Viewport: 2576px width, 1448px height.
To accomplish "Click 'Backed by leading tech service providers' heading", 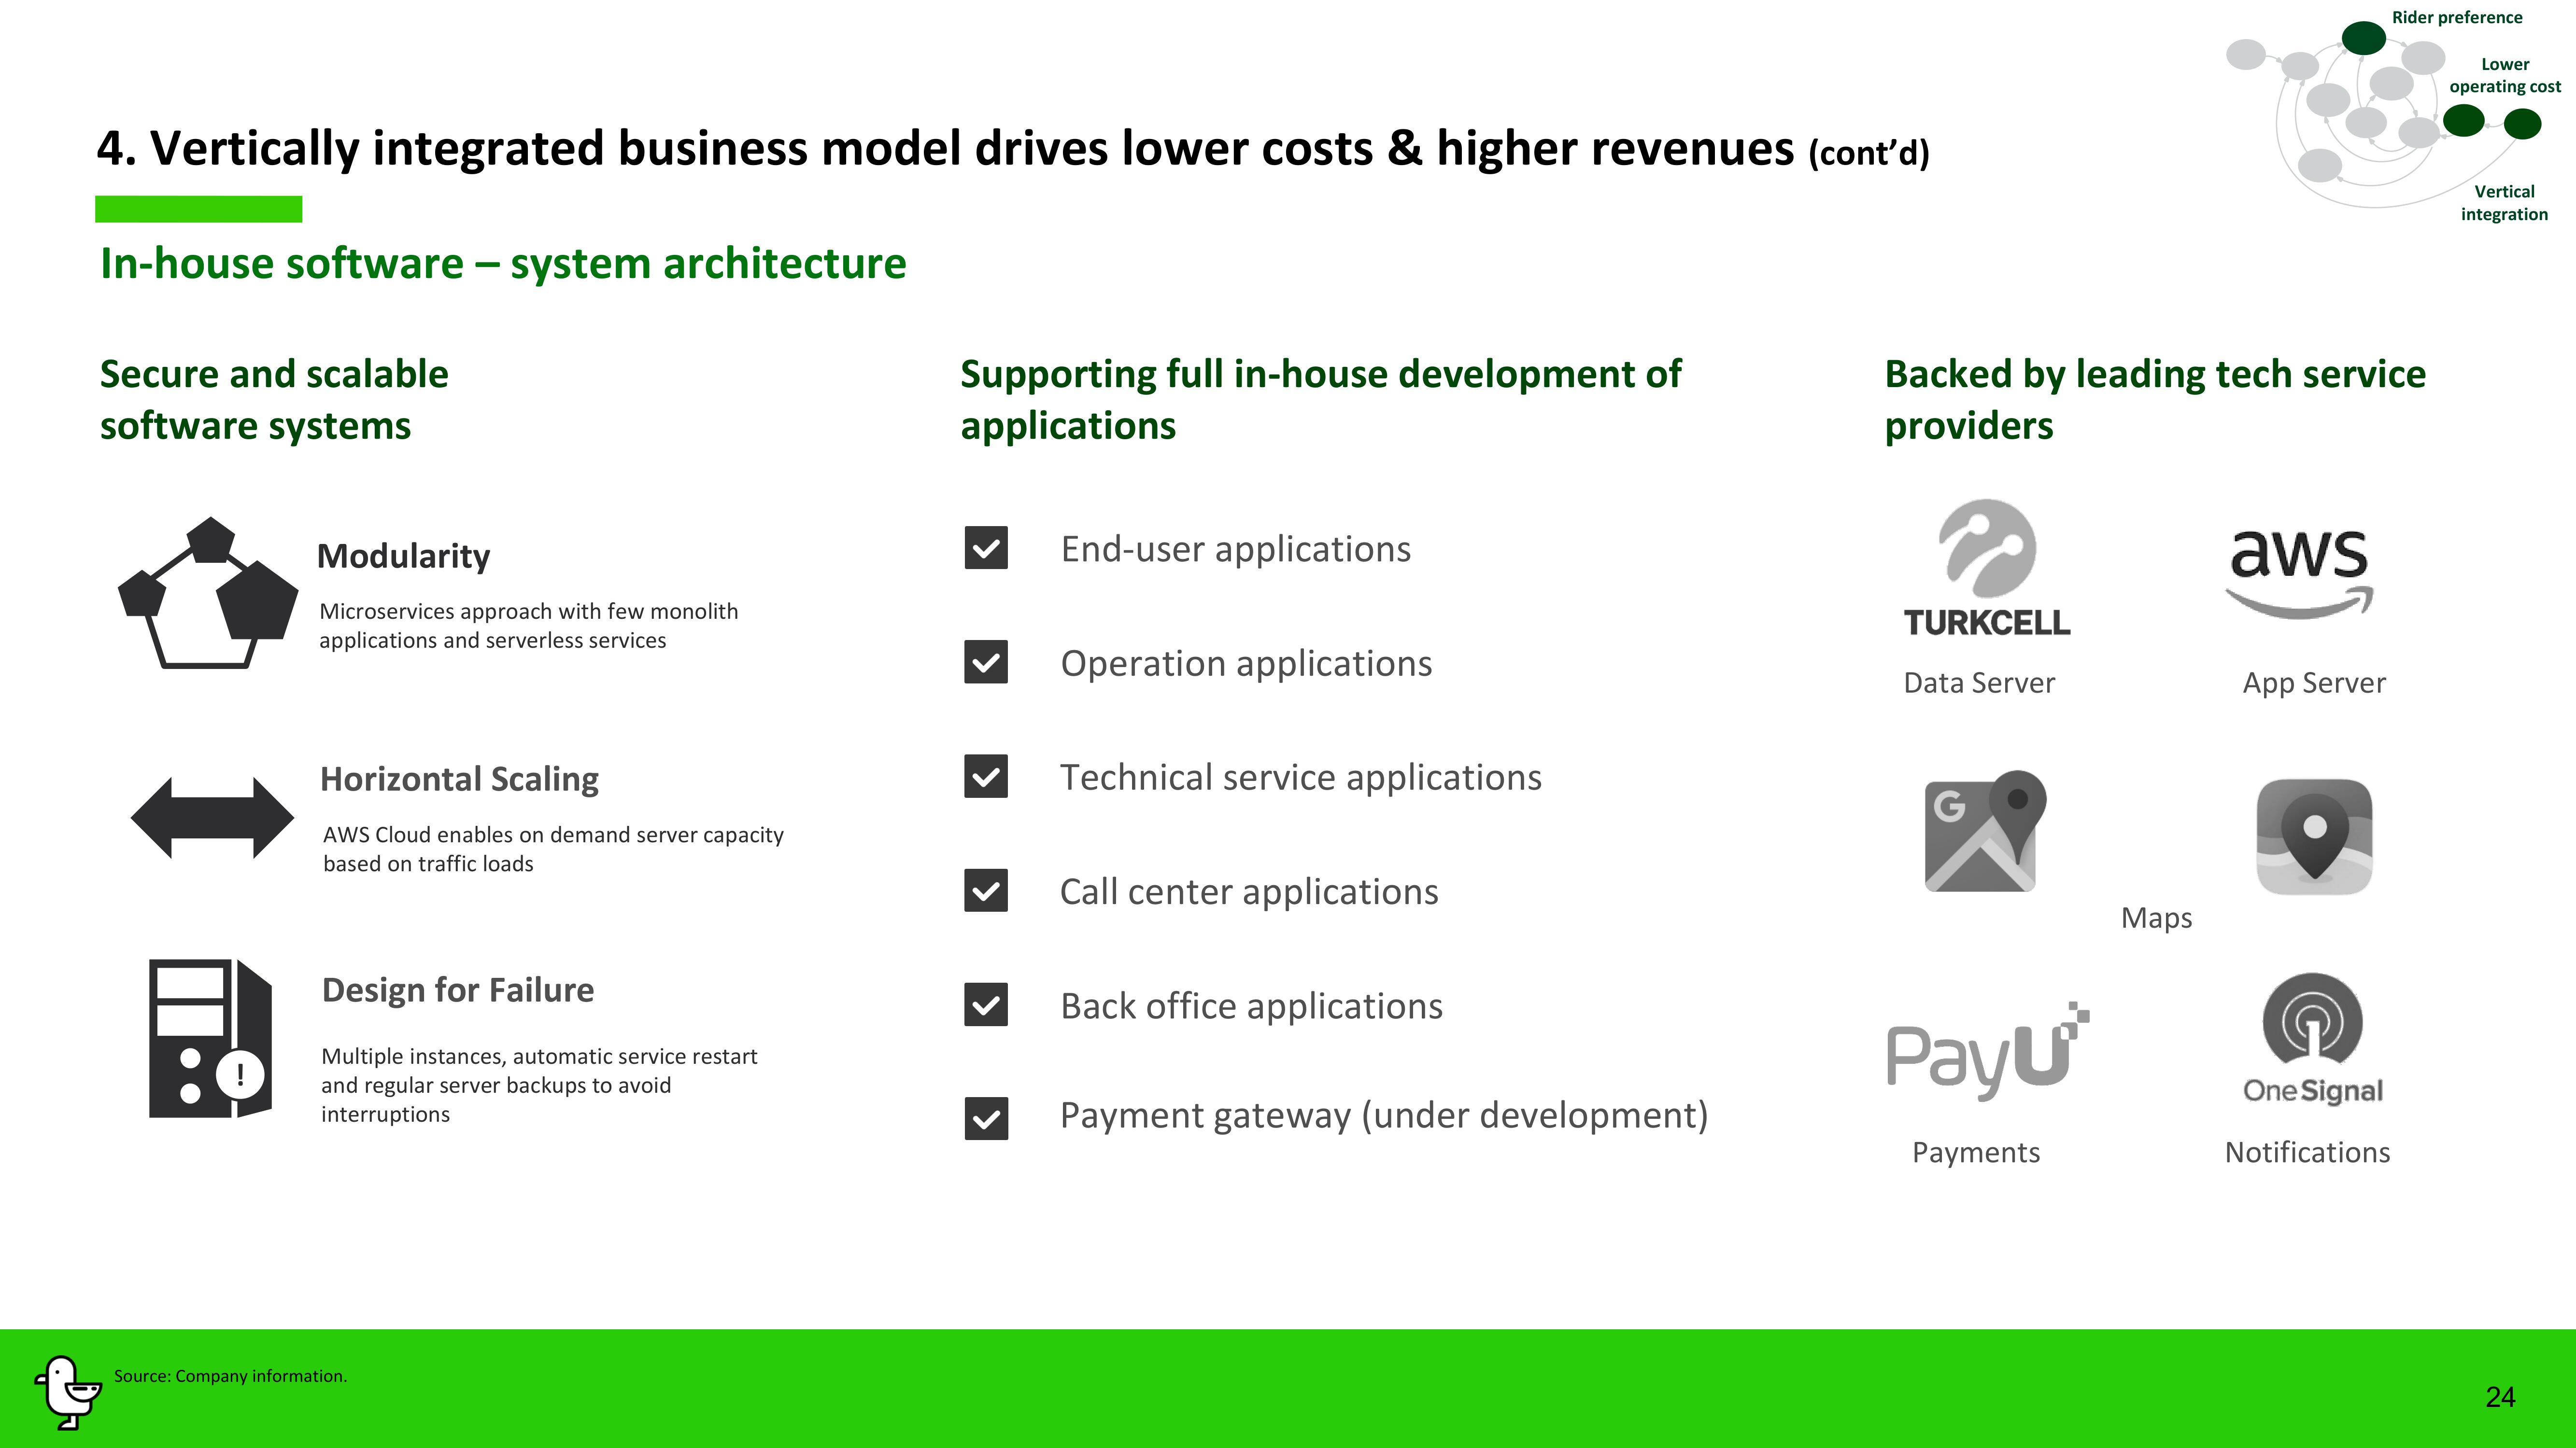I will [x=2155, y=400].
